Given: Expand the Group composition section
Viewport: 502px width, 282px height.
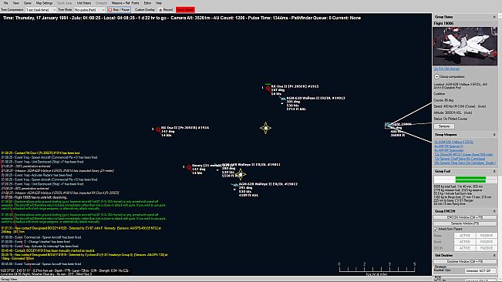Looking at the screenshot, I should point(436,77).
